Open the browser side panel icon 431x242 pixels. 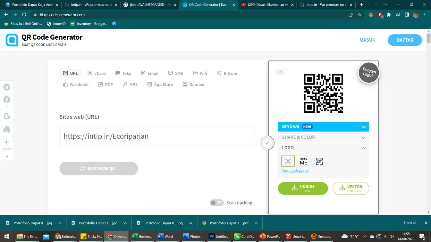(407, 15)
